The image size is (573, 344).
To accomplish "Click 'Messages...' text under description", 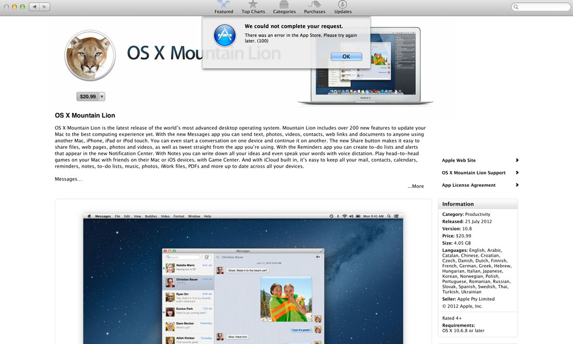I will click(x=68, y=180).
